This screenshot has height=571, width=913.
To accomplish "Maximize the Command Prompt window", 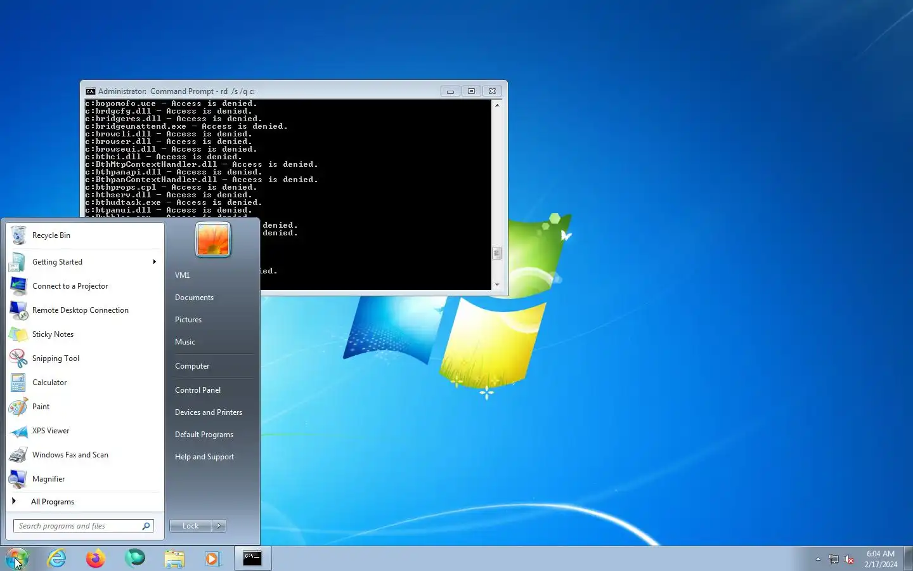I will (471, 91).
